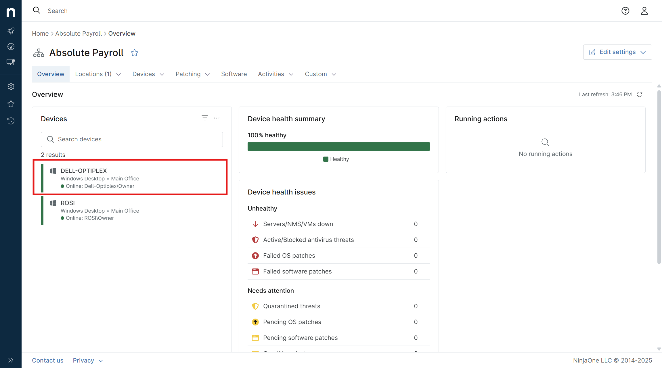Open Favorites star in sidebar
662x368 pixels.
[11, 104]
